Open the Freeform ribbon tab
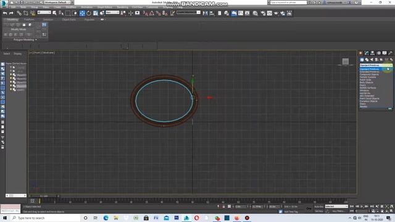 29,19
